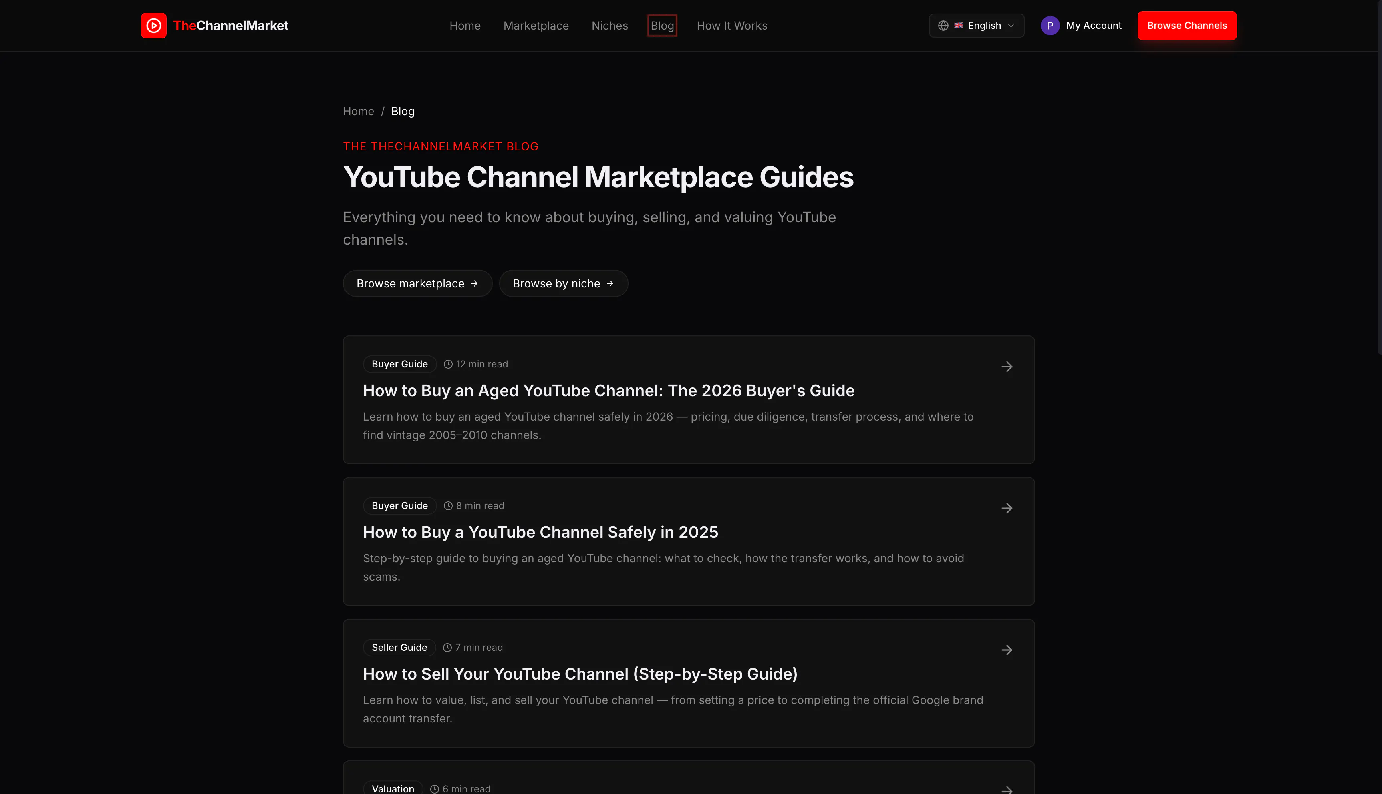Viewport: 1382px width, 794px height.
Task: Click the clock icon beside 8 min read
Action: (448, 506)
